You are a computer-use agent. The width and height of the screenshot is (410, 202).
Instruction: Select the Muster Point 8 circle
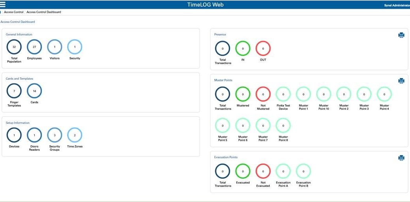pos(283,126)
